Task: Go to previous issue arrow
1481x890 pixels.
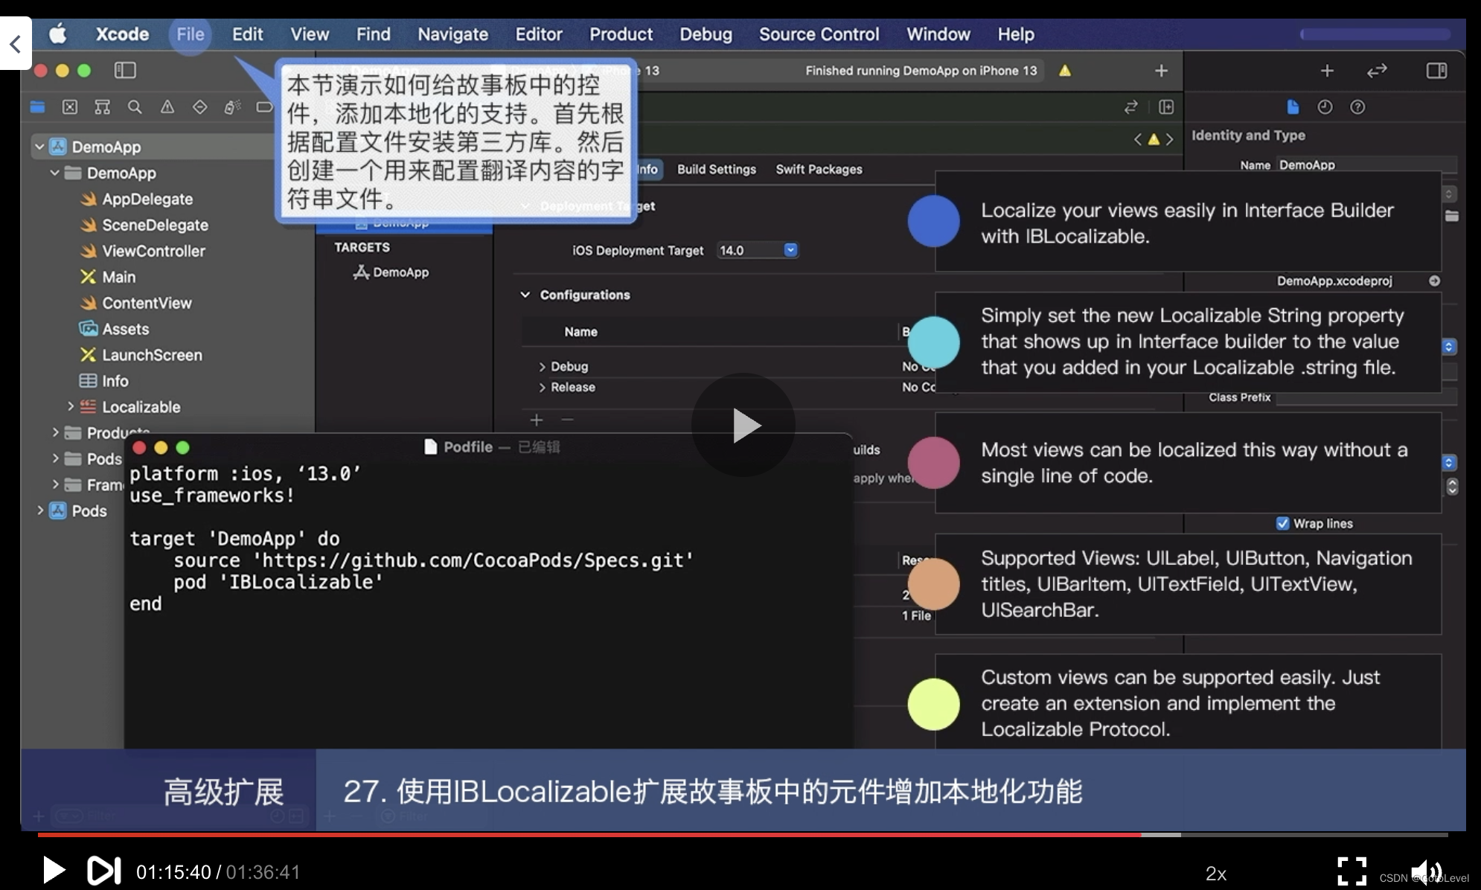Action: 1137,139
